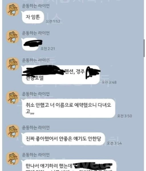Tap Ryan avatar beside '관광호텔' message
Image resolution: width=146 pixels, height=171 pixels.
click(13, 64)
